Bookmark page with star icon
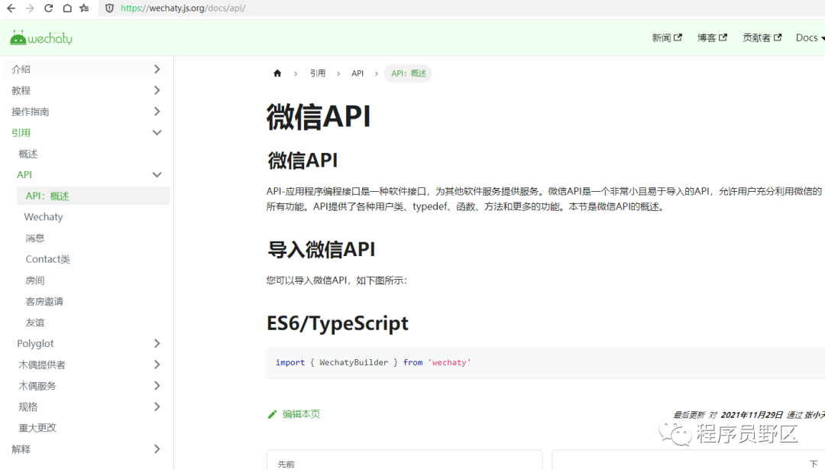This screenshot has width=825, height=470. click(84, 8)
